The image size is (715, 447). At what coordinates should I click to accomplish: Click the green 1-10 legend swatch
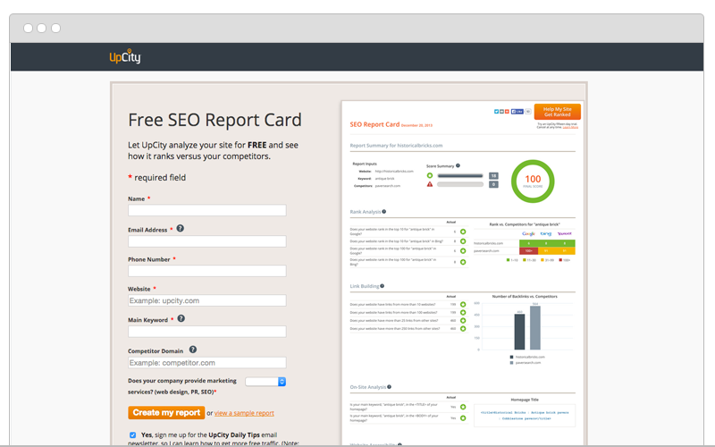point(508,260)
